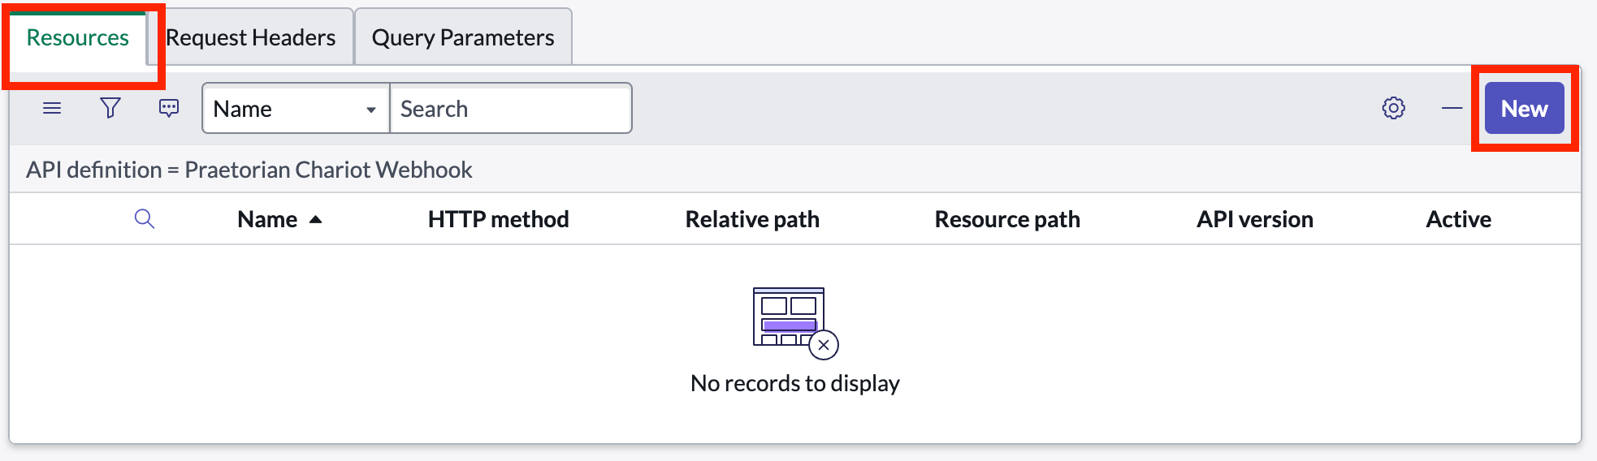Sort by the Active column header
Screen dimensions: 1597x461
coord(1458,219)
